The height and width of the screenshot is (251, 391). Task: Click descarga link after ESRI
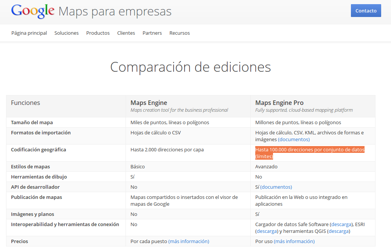tap(267, 231)
